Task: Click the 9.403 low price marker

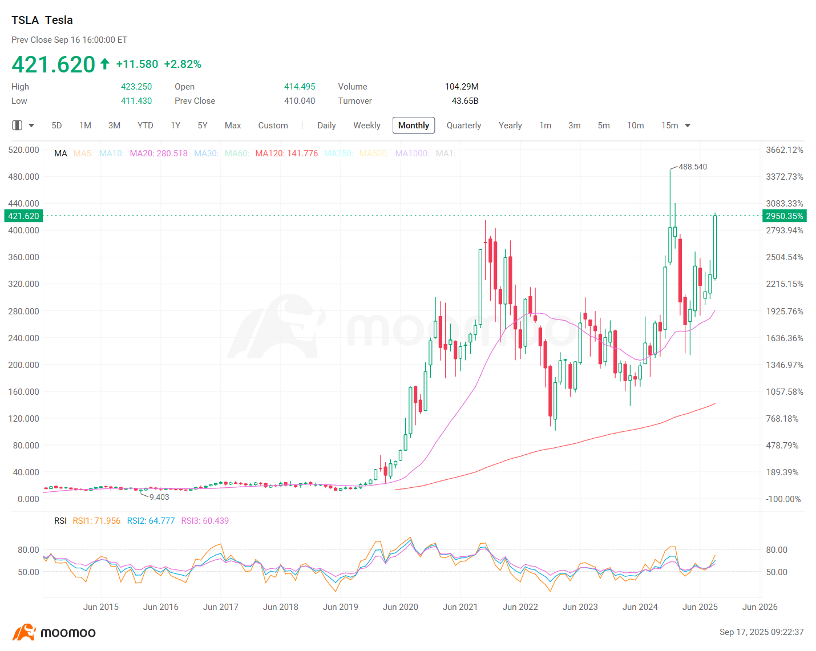Action: point(159,497)
